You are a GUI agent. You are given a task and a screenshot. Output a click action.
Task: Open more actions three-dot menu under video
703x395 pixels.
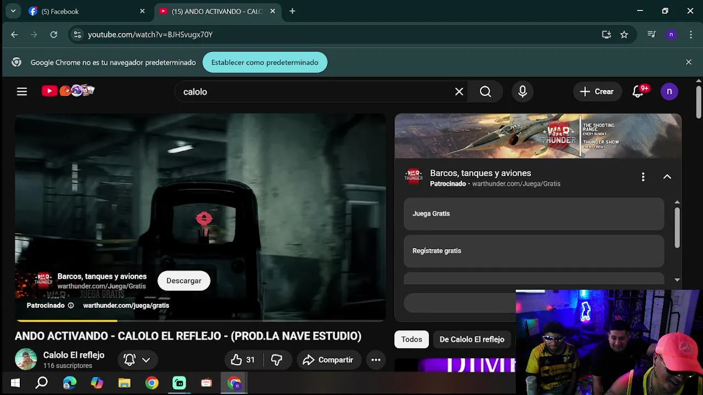click(x=376, y=360)
